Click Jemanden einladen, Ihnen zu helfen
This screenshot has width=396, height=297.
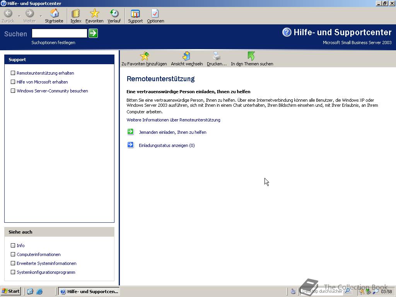tap(172, 132)
